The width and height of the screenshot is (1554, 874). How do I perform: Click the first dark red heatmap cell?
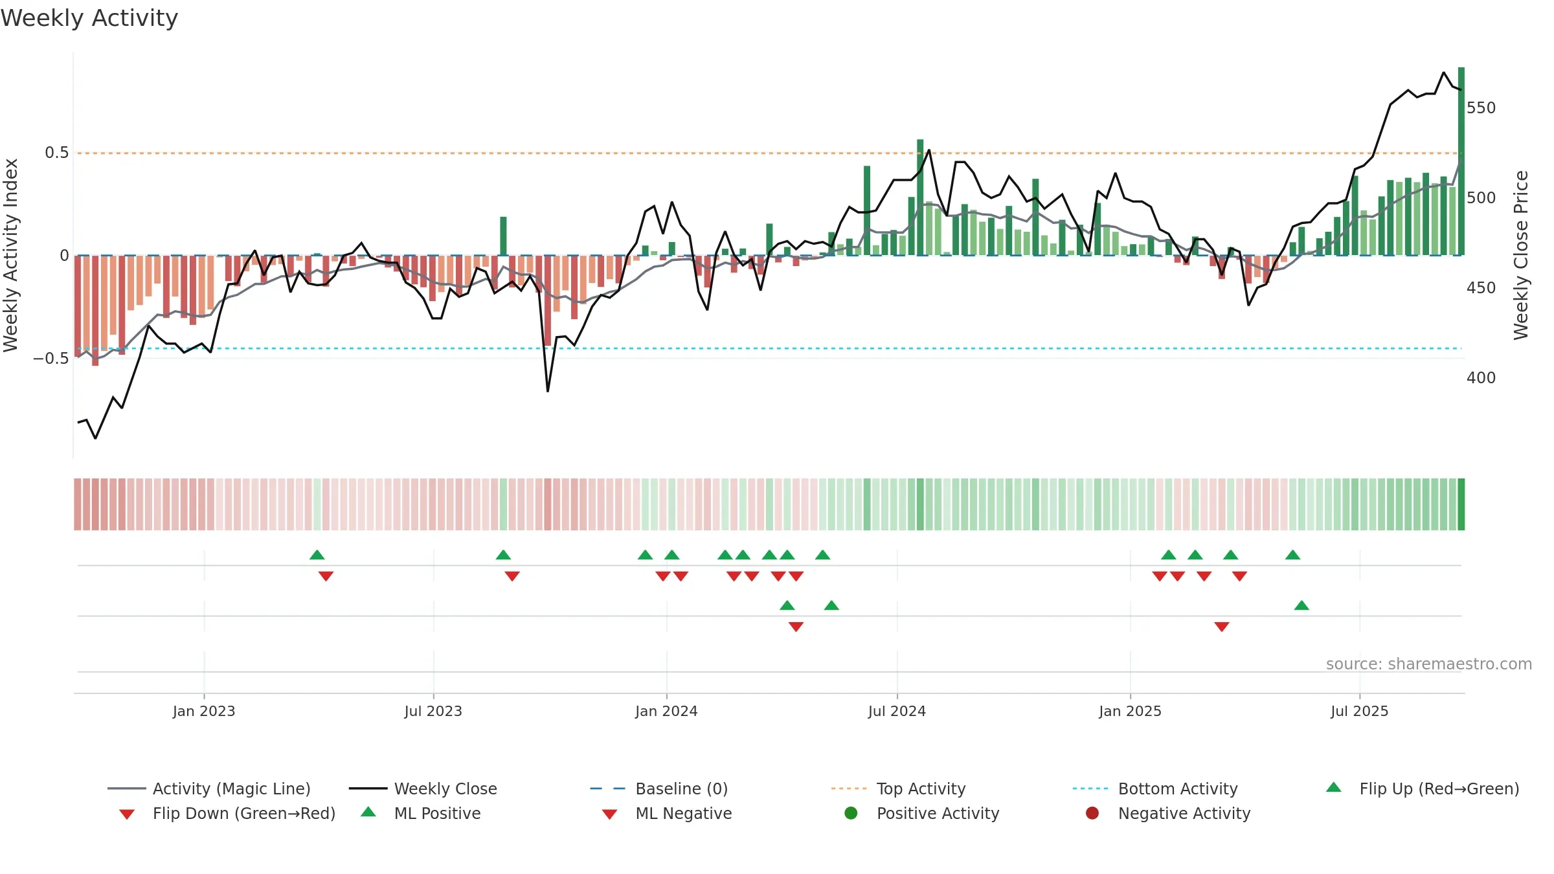point(78,504)
